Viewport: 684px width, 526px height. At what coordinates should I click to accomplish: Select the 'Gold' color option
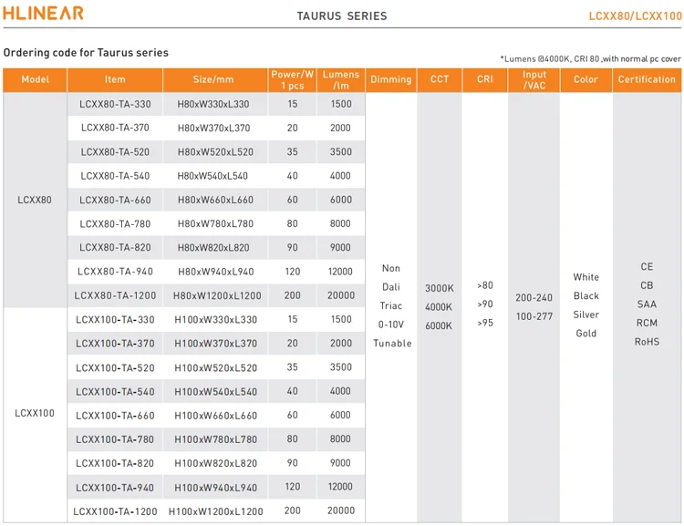click(x=586, y=334)
